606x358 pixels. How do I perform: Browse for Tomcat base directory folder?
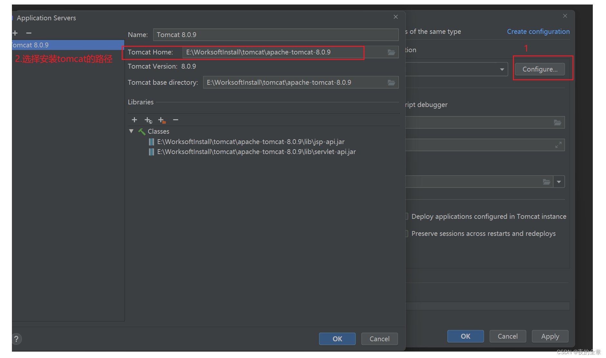coord(391,82)
